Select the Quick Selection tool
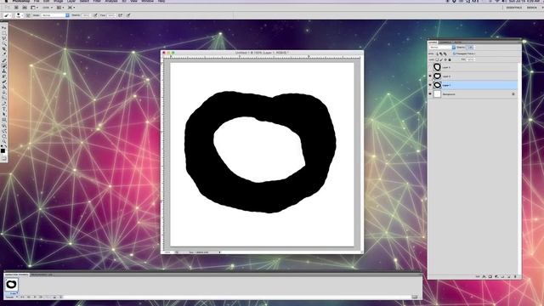544x306 pixels. (x=3, y=43)
